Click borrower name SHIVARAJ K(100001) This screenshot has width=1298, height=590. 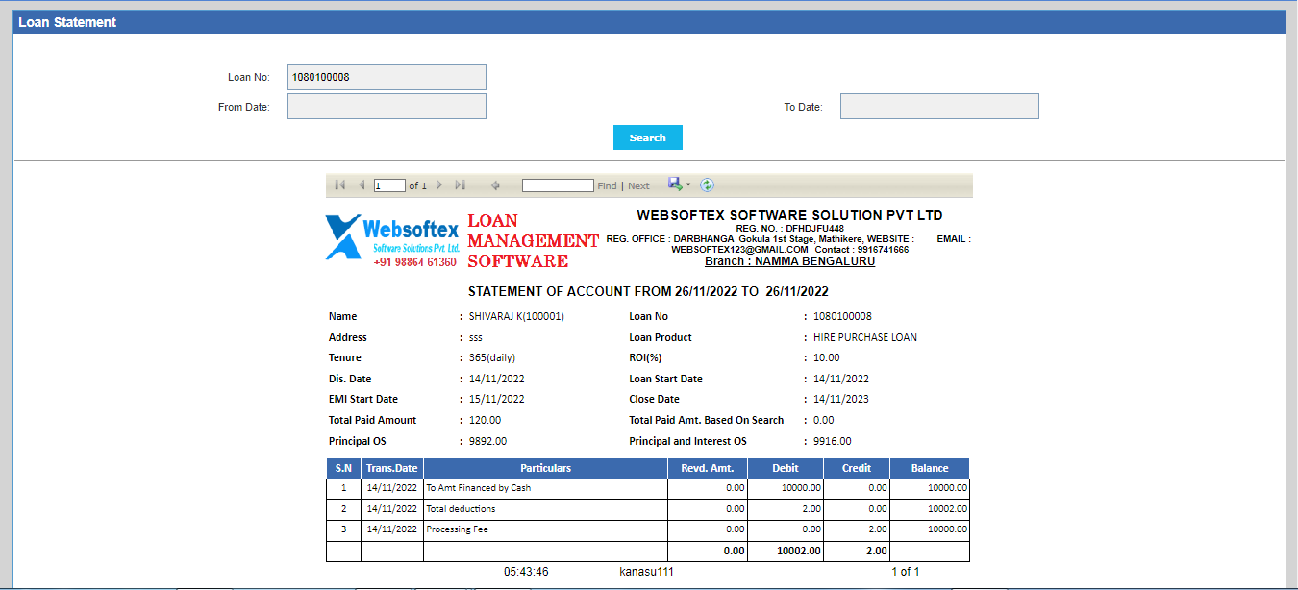click(x=516, y=316)
